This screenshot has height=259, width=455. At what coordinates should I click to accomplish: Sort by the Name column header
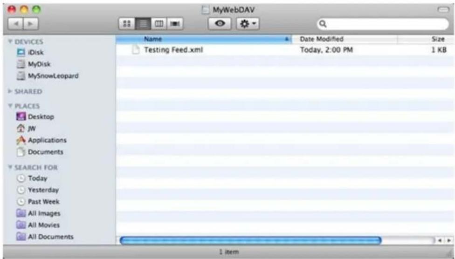pos(203,39)
